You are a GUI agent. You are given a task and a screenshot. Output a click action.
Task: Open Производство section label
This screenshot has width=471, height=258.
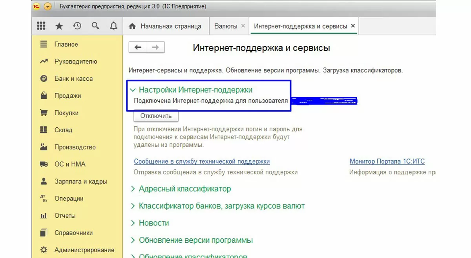tap(75, 147)
